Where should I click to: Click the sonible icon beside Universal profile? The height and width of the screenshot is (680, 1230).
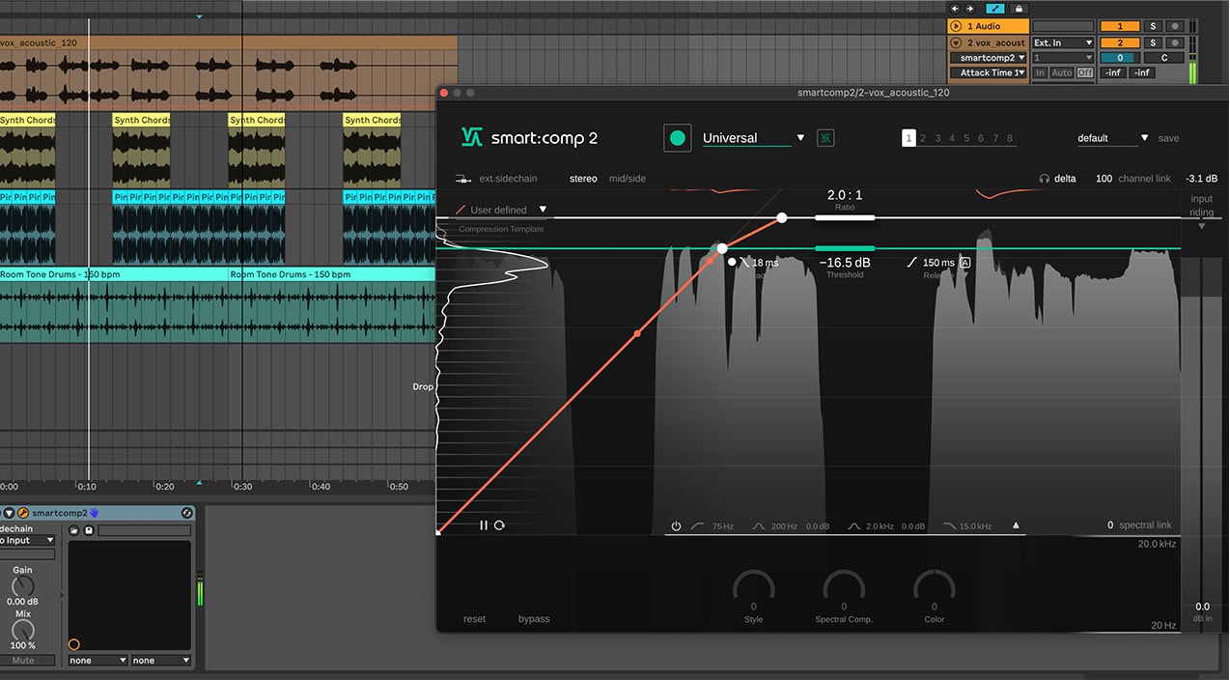825,138
